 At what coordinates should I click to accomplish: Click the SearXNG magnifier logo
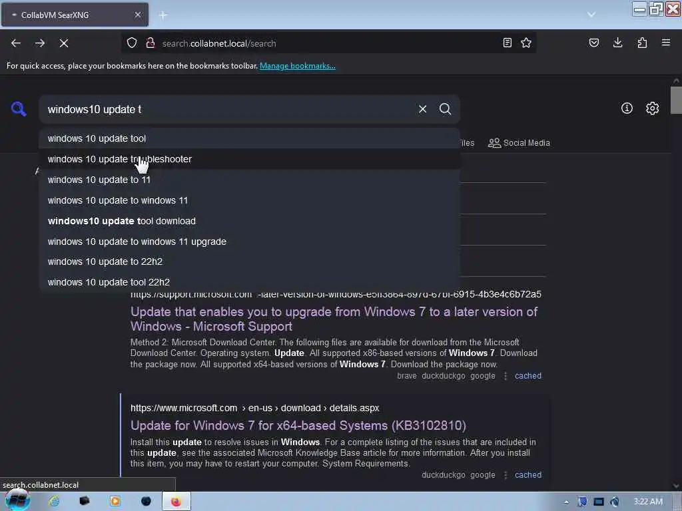point(18,108)
